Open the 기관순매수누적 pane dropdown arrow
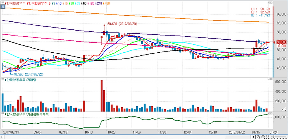 click(269, 113)
